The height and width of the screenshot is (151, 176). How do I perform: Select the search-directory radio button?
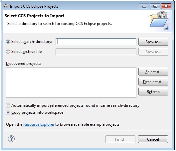click(x=8, y=42)
